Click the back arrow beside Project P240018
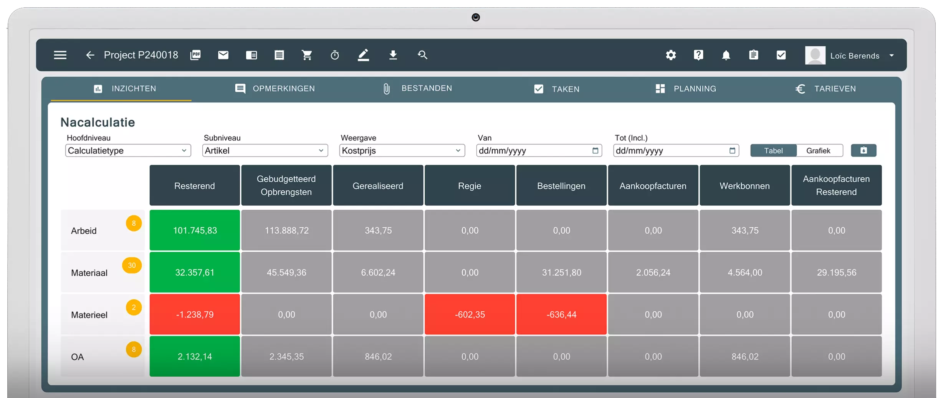Image resolution: width=943 pixels, height=398 pixels. point(90,55)
